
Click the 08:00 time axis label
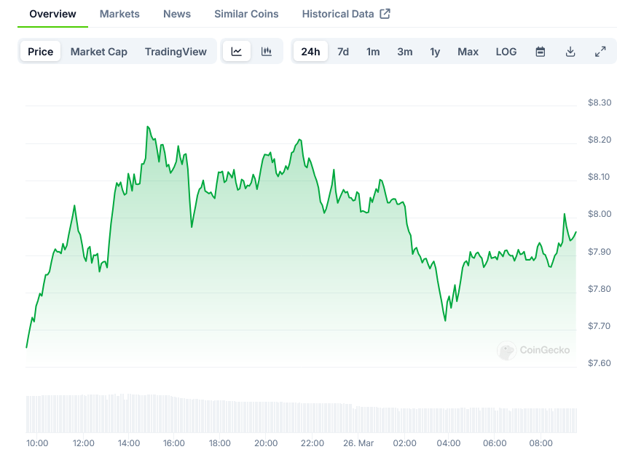point(541,443)
